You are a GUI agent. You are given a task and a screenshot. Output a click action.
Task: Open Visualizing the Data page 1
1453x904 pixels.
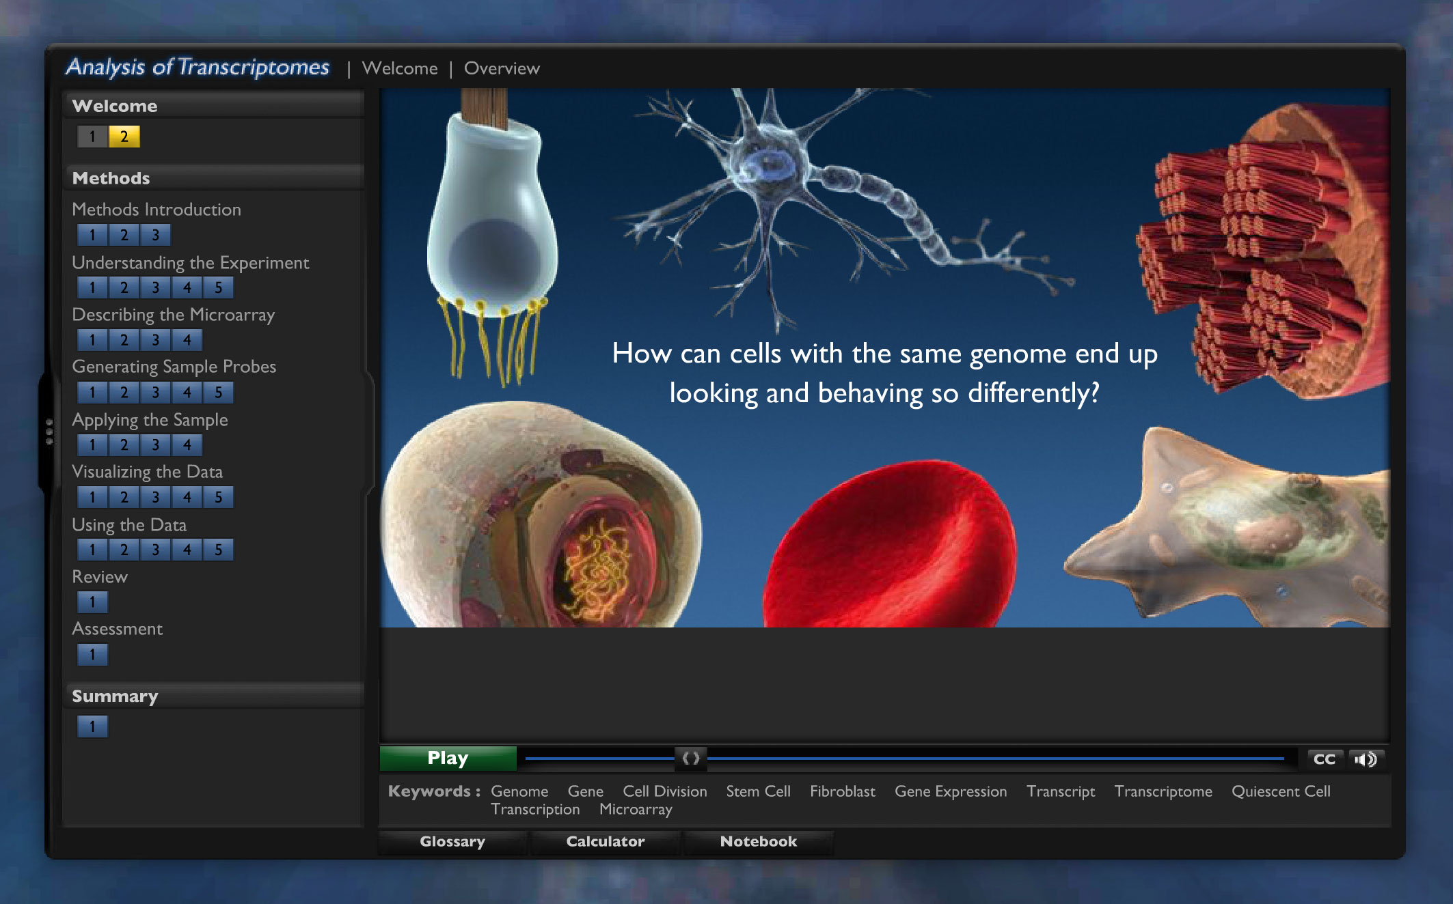click(92, 497)
